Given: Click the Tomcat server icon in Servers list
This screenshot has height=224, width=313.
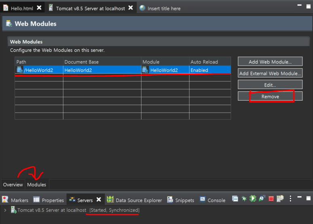Looking at the screenshot, I should tap(14, 209).
